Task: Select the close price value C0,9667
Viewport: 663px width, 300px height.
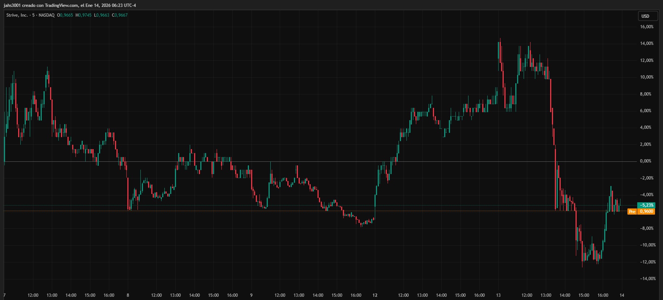Action: 120,15
